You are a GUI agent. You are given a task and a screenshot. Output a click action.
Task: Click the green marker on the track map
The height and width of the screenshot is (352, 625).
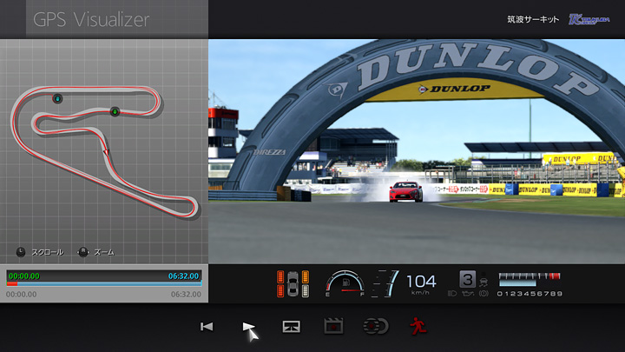tap(115, 111)
